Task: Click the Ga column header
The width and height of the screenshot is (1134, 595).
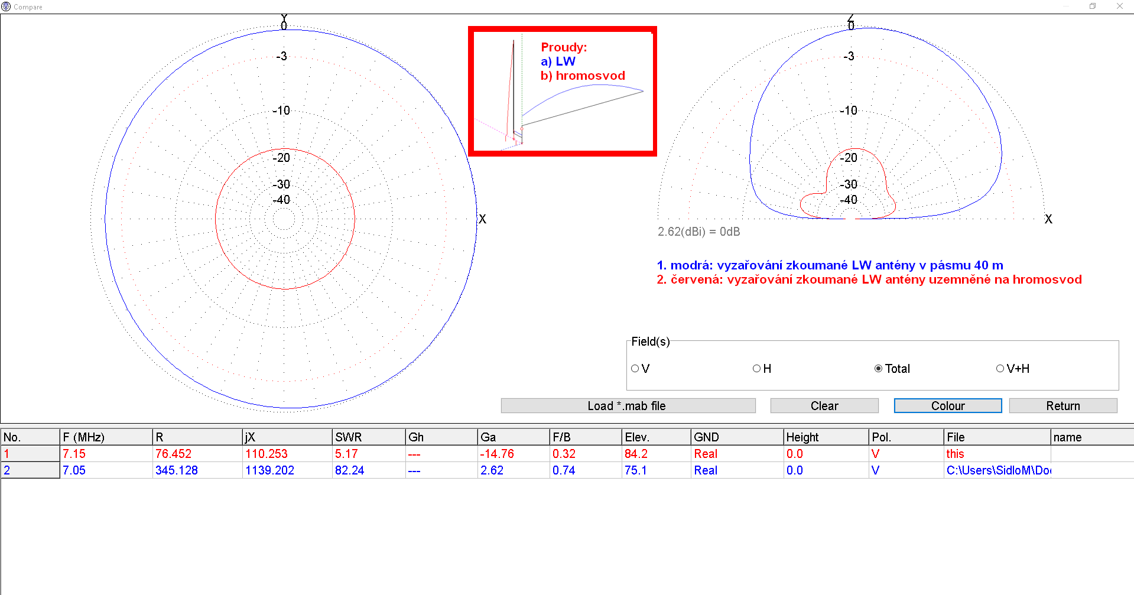Action: pyautogui.click(x=513, y=437)
